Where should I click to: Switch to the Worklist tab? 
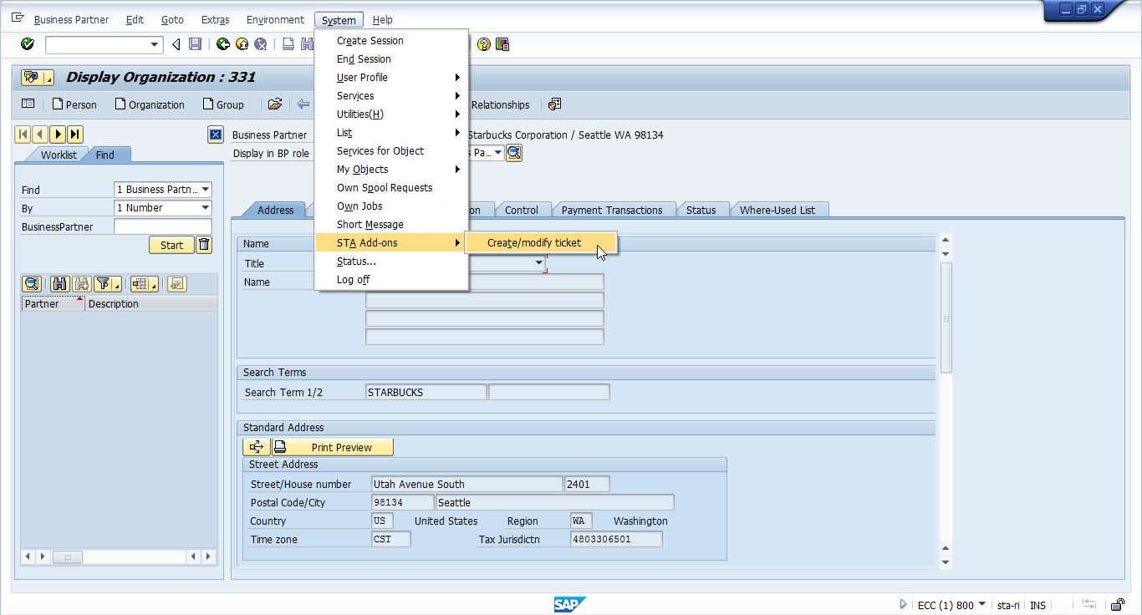59,155
